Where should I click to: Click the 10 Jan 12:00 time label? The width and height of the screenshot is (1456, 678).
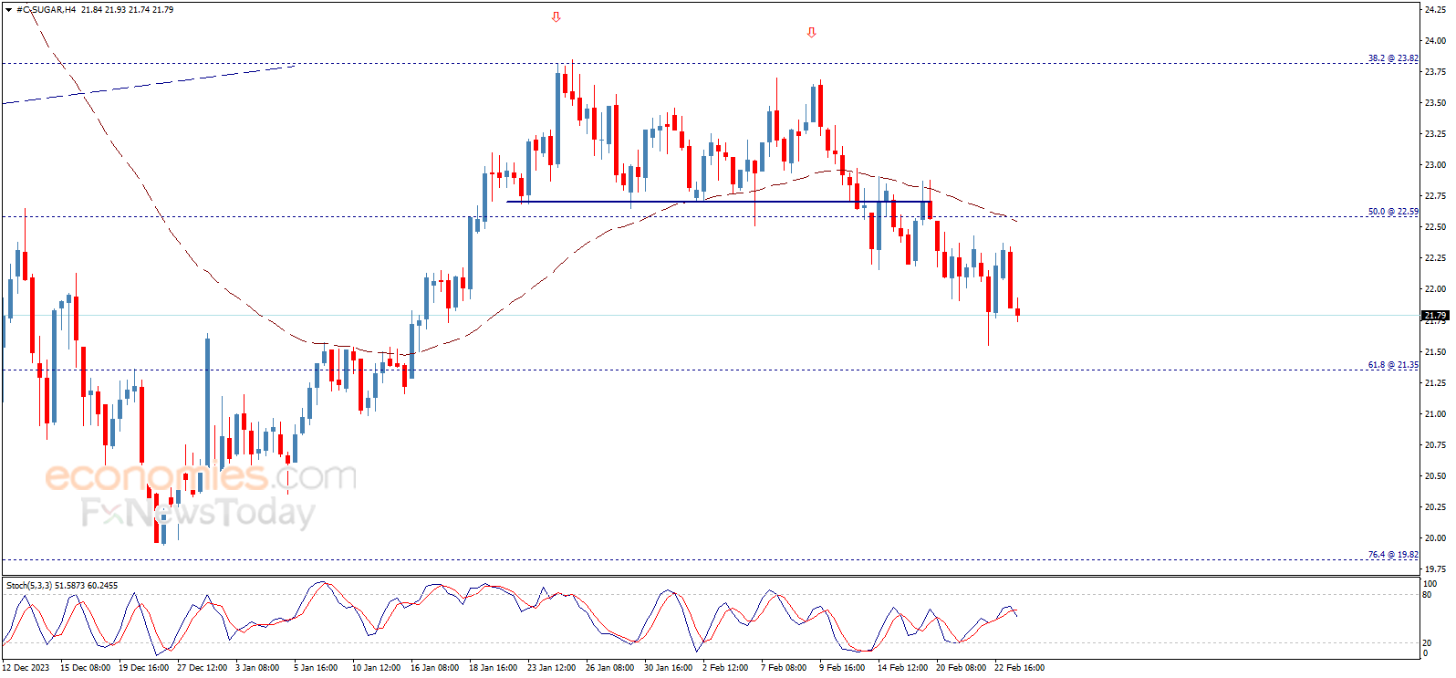click(376, 668)
